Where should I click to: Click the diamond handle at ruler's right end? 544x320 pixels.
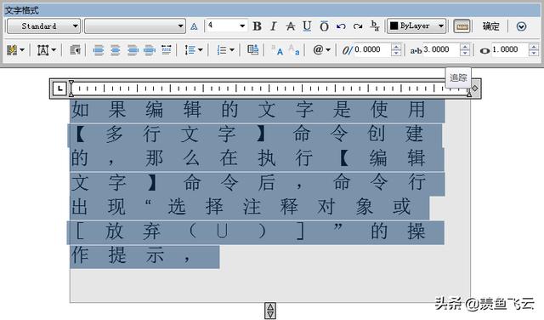pos(475,89)
